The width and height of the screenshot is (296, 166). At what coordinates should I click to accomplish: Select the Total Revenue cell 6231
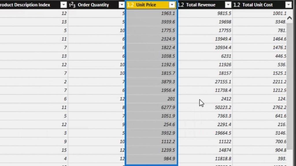point(205,56)
